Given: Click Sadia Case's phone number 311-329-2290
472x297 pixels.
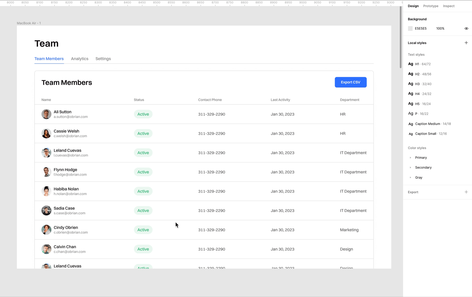Looking at the screenshot, I should click(212, 211).
